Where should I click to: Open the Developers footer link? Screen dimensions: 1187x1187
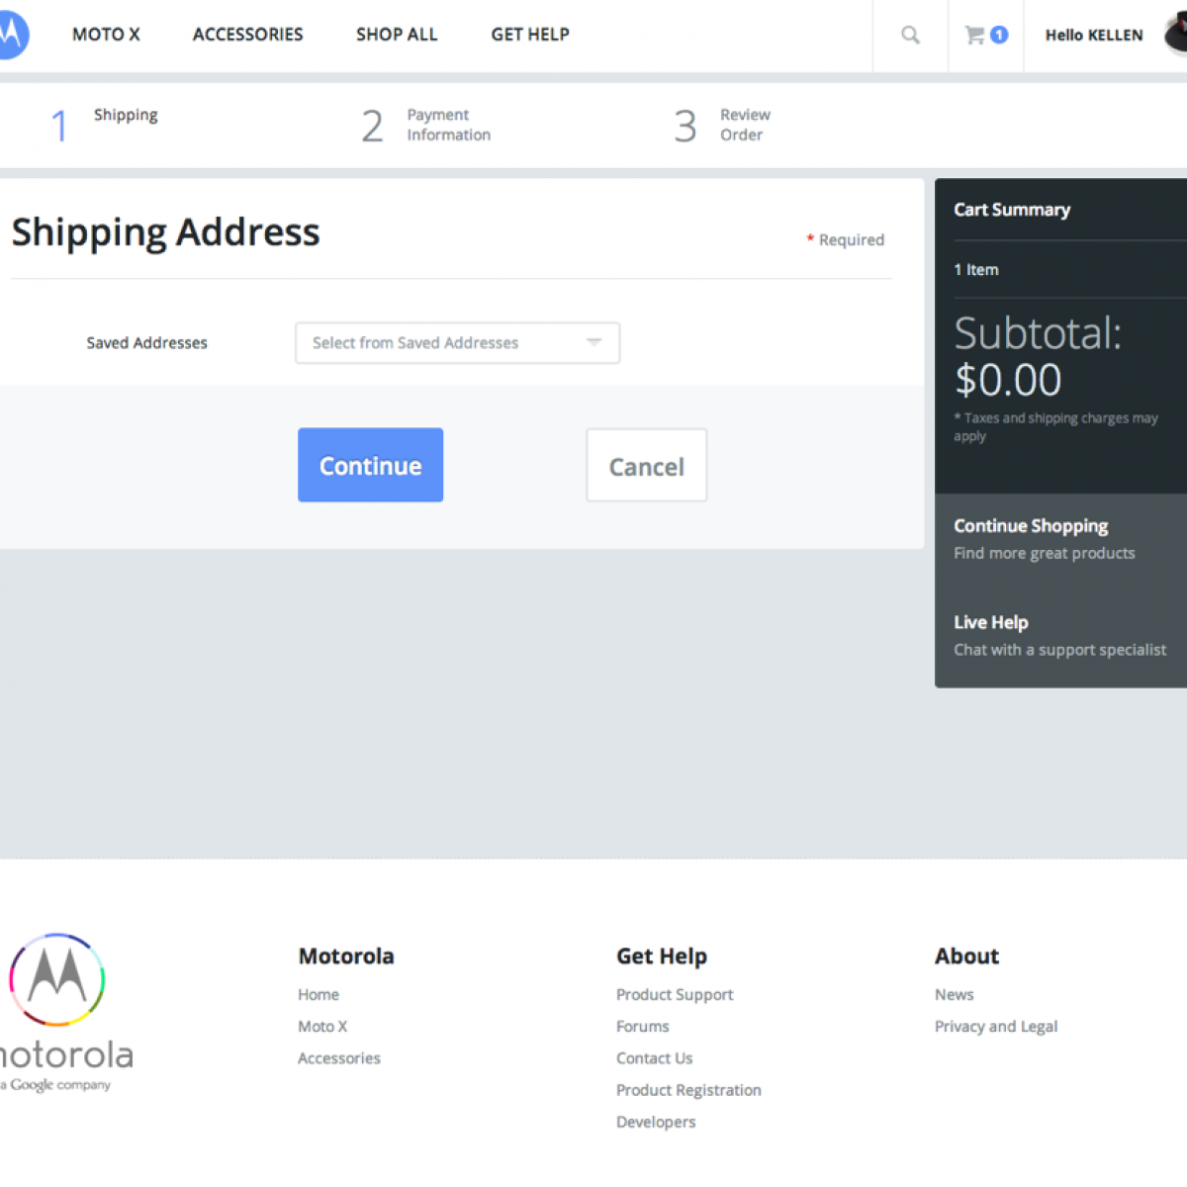pos(656,1122)
